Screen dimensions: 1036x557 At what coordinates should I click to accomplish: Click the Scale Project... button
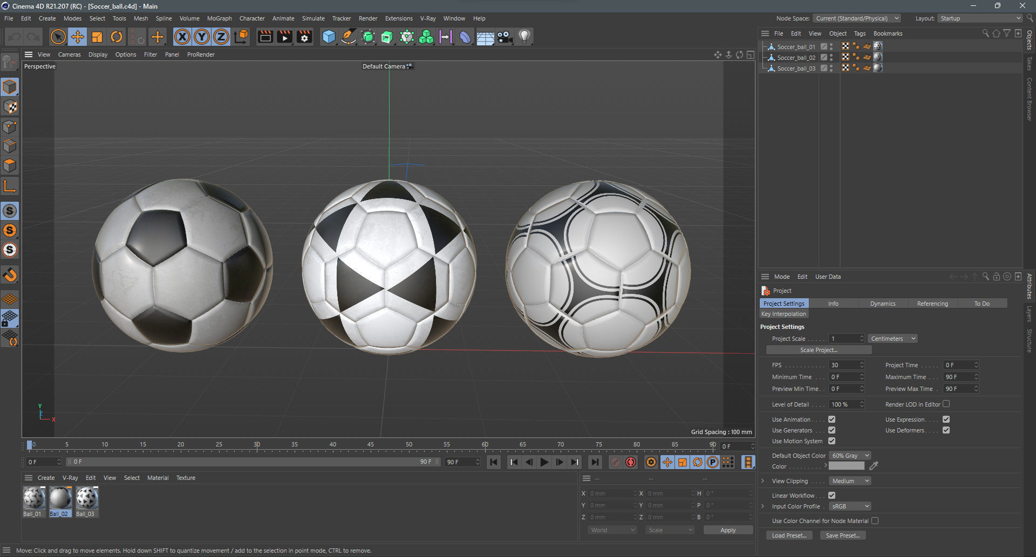pyautogui.click(x=819, y=350)
